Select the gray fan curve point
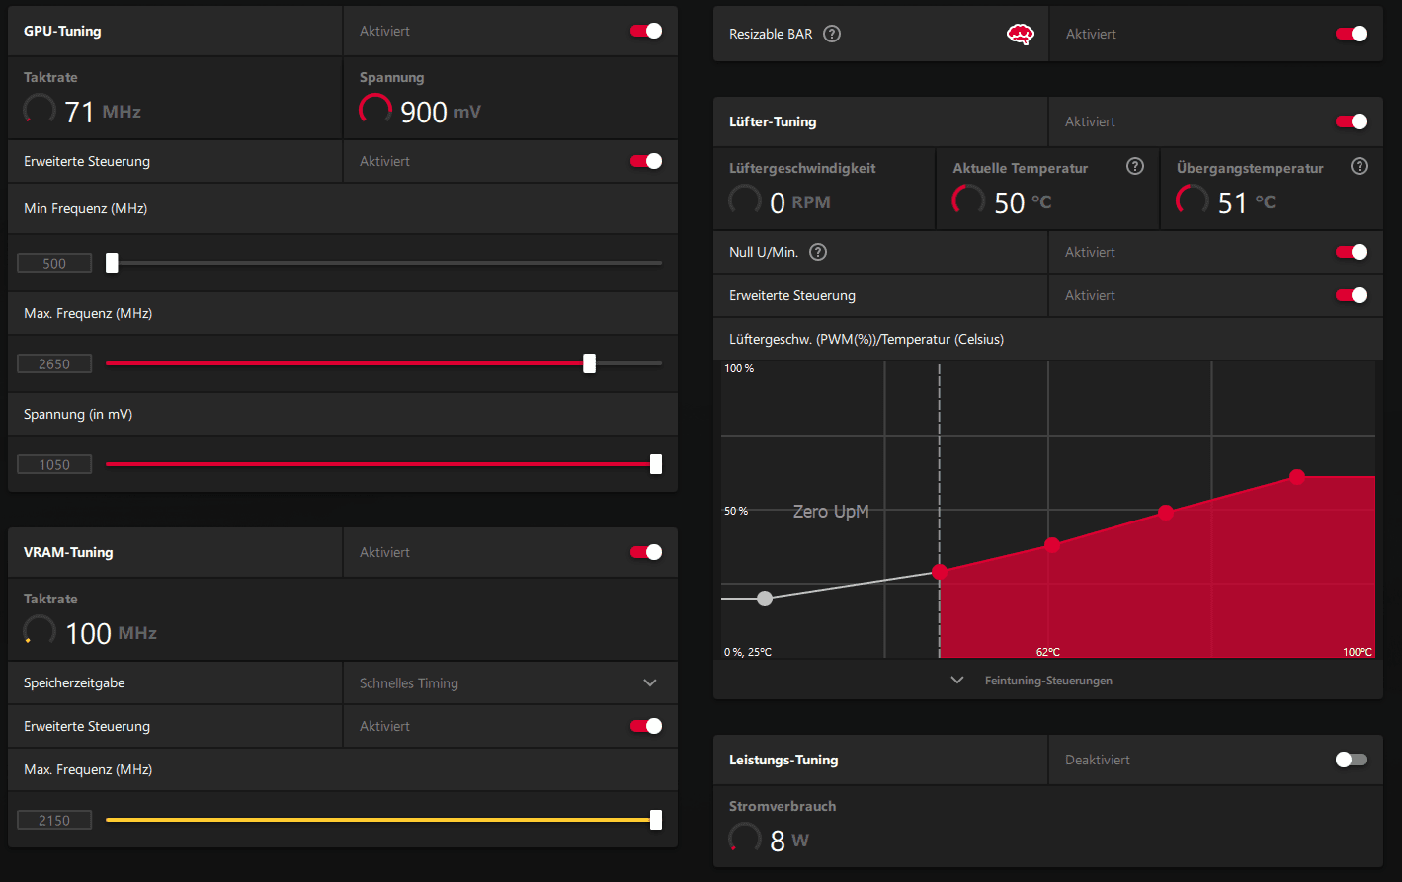The image size is (1402, 882). [x=765, y=599]
